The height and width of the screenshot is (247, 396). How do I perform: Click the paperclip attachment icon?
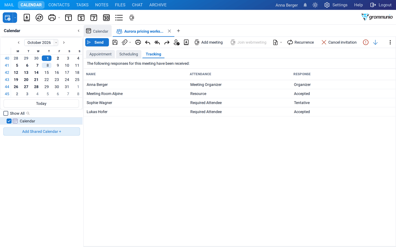click(x=125, y=42)
